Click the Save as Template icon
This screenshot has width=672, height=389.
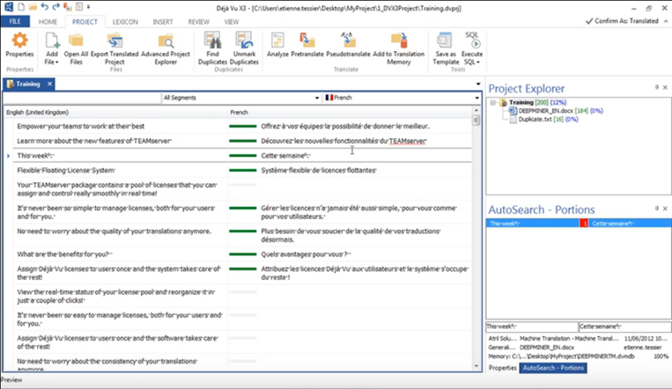pos(446,40)
